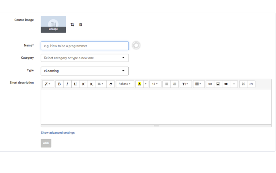Clear formatting with the eraser icon
This screenshot has width=276, height=173.
(x=111, y=84)
